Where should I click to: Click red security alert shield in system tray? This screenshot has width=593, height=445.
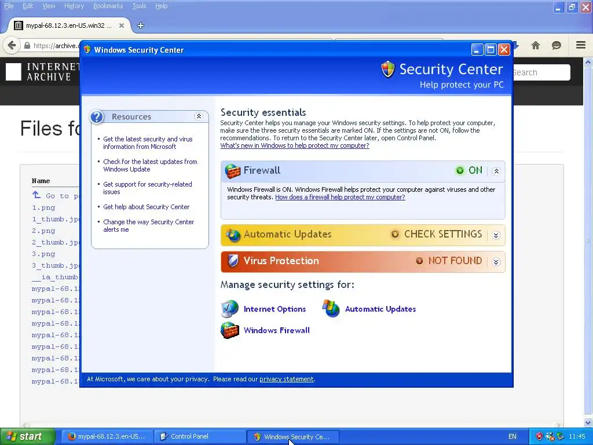539,436
